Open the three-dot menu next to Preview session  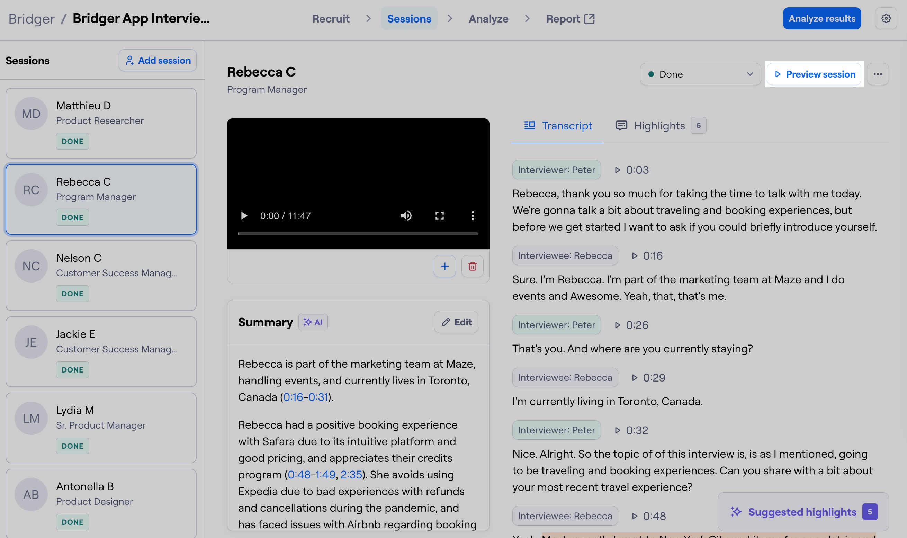878,74
